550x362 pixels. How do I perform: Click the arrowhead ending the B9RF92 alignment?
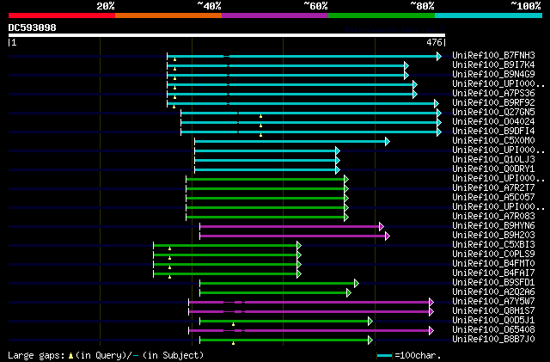[x=437, y=103]
